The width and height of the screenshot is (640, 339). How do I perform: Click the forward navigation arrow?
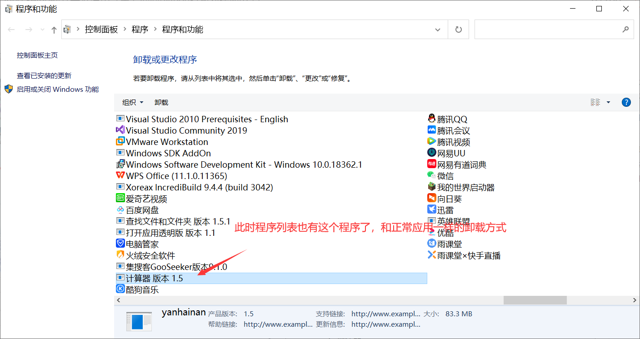click(29, 30)
